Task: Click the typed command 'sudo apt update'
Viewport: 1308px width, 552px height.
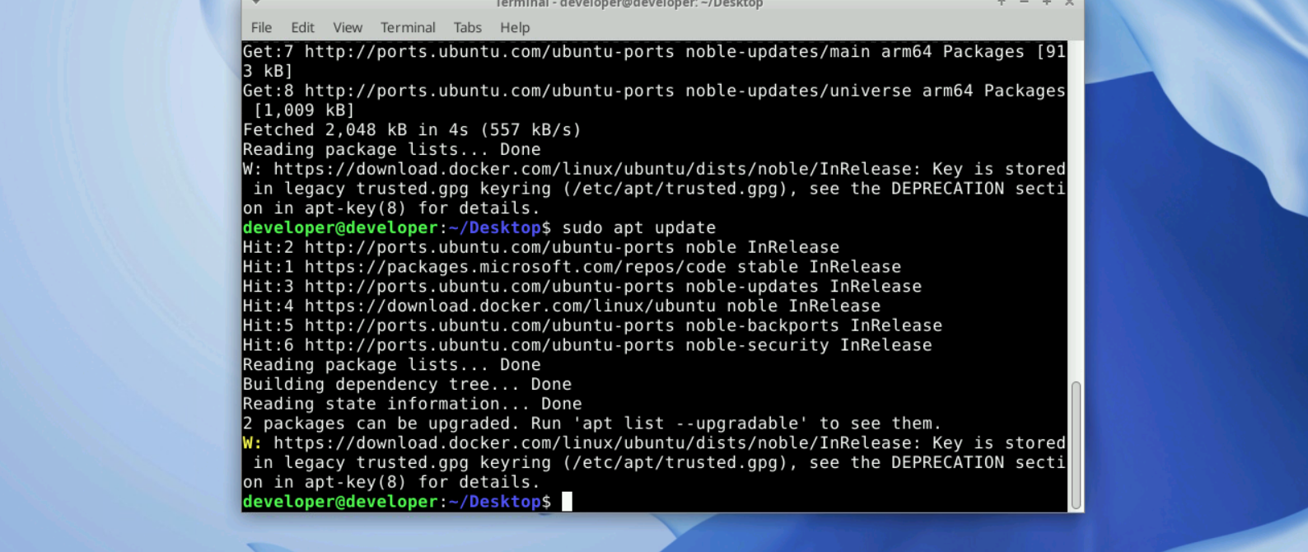Action: pos(639,228)
